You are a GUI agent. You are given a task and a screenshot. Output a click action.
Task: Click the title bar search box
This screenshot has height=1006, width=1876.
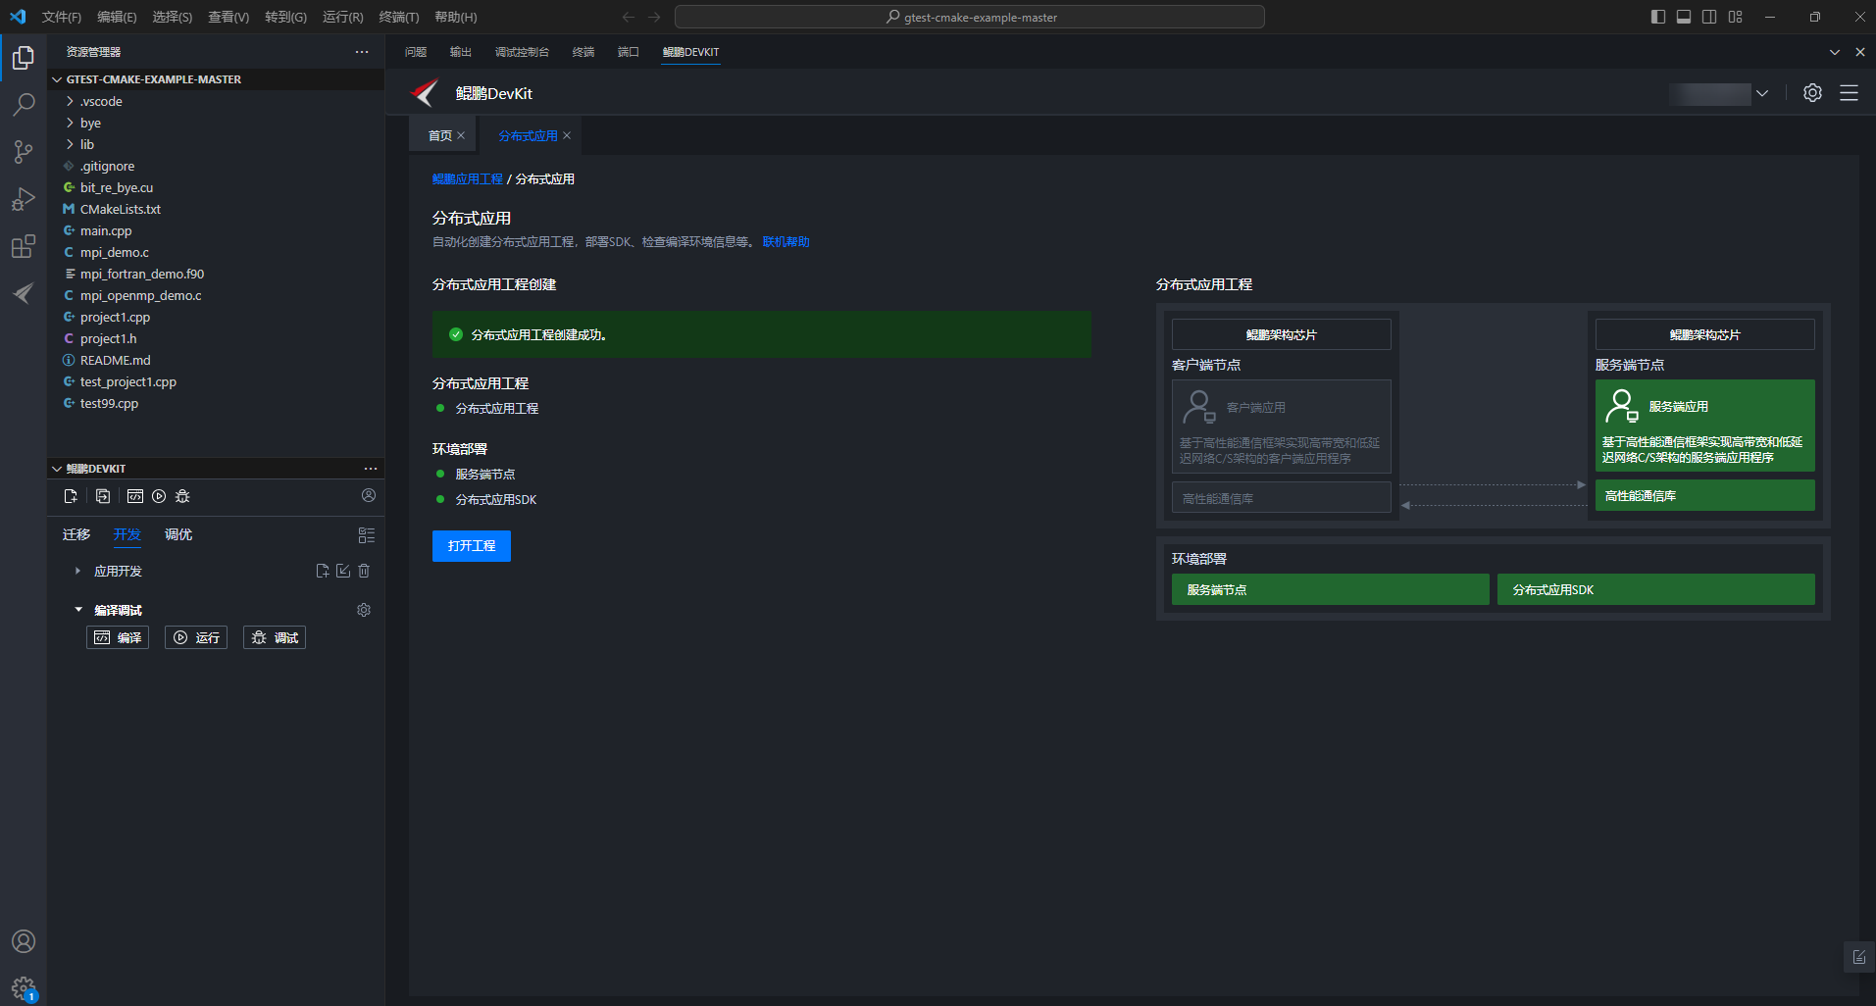click(x=970, y=17)
